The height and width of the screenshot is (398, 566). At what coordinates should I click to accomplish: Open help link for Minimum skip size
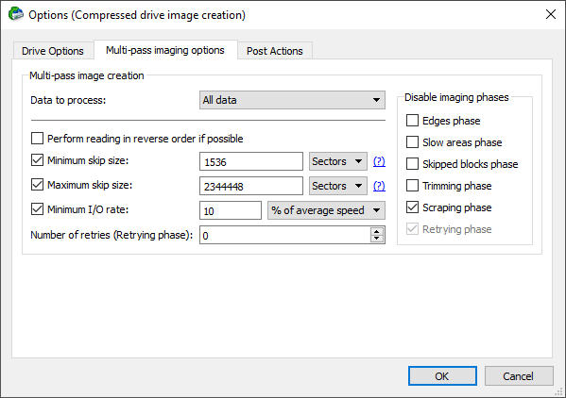pyautogui.click(x=379, y=161)
